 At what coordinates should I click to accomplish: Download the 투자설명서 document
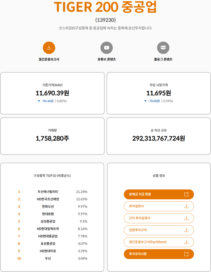pos(159,206)
